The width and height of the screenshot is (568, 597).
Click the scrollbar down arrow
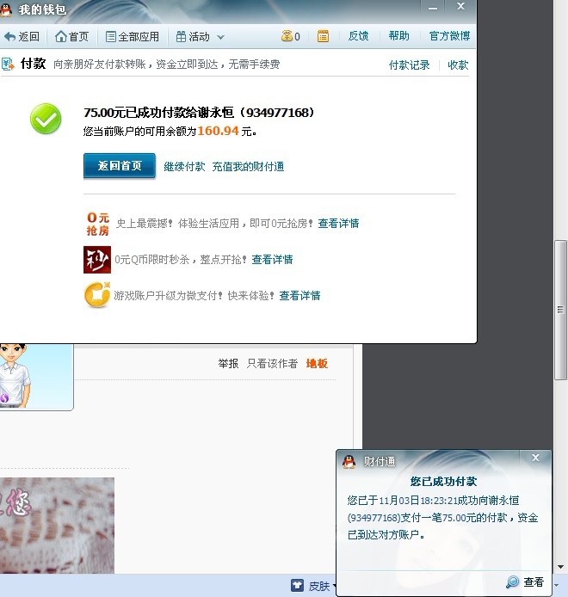560,567
